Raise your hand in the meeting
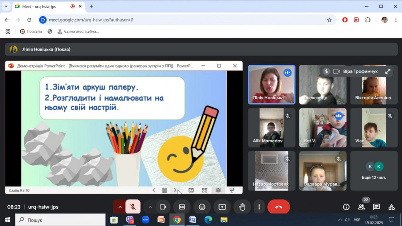This screenshot has width=402, height=226. click(x=242, y=207)
